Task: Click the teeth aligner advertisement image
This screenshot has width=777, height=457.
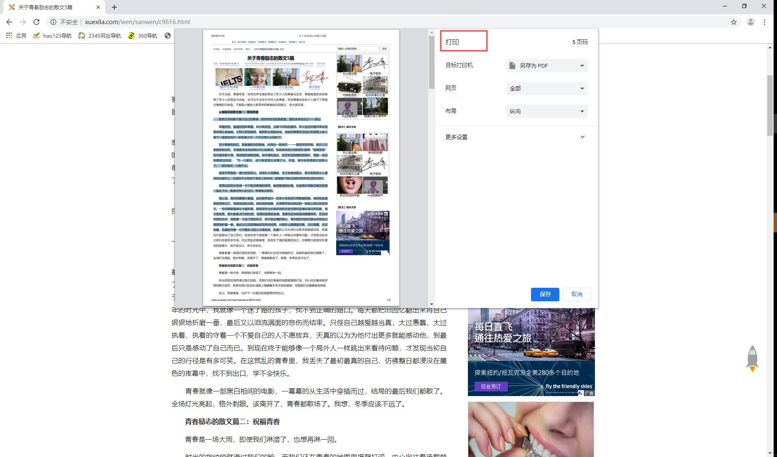Action: pos(531,429)
